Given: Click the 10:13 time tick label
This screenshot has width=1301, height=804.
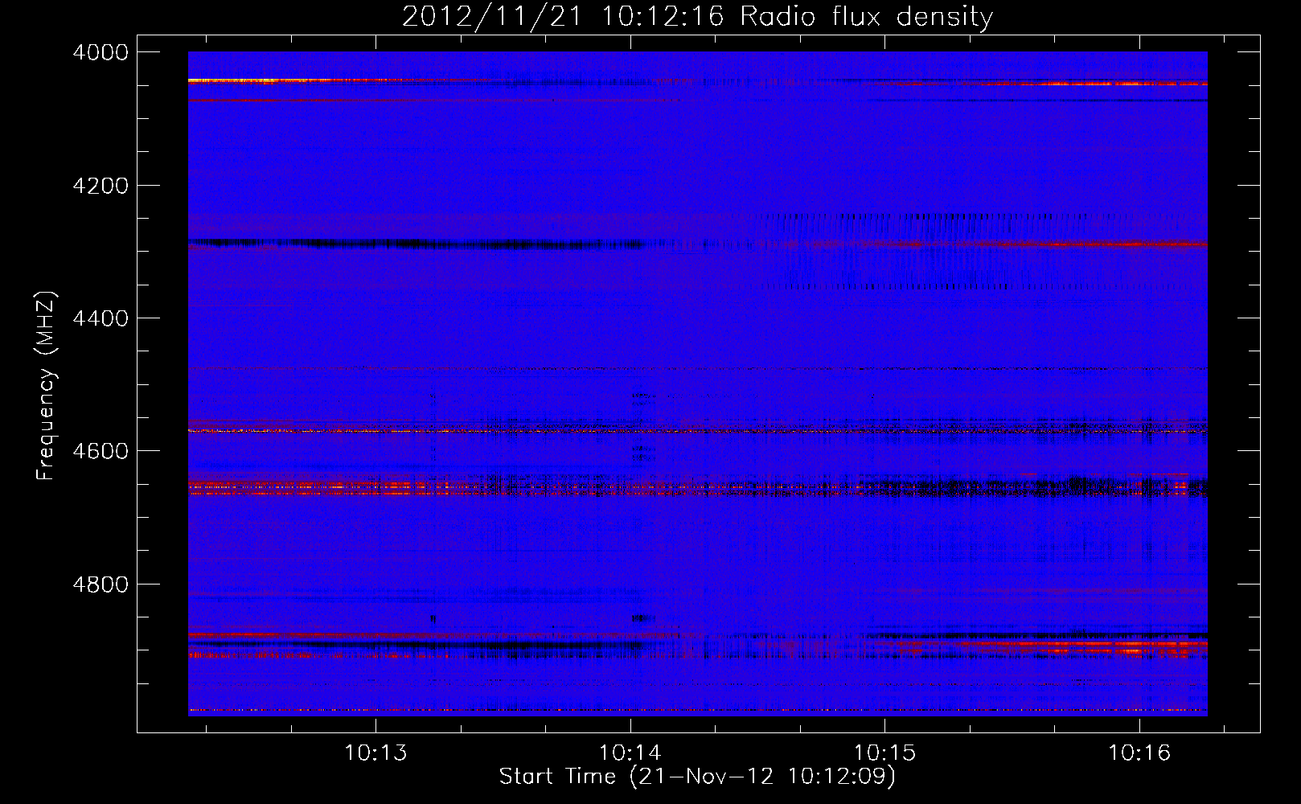Looking at the screenshot, I should click(x=376, y=753).
